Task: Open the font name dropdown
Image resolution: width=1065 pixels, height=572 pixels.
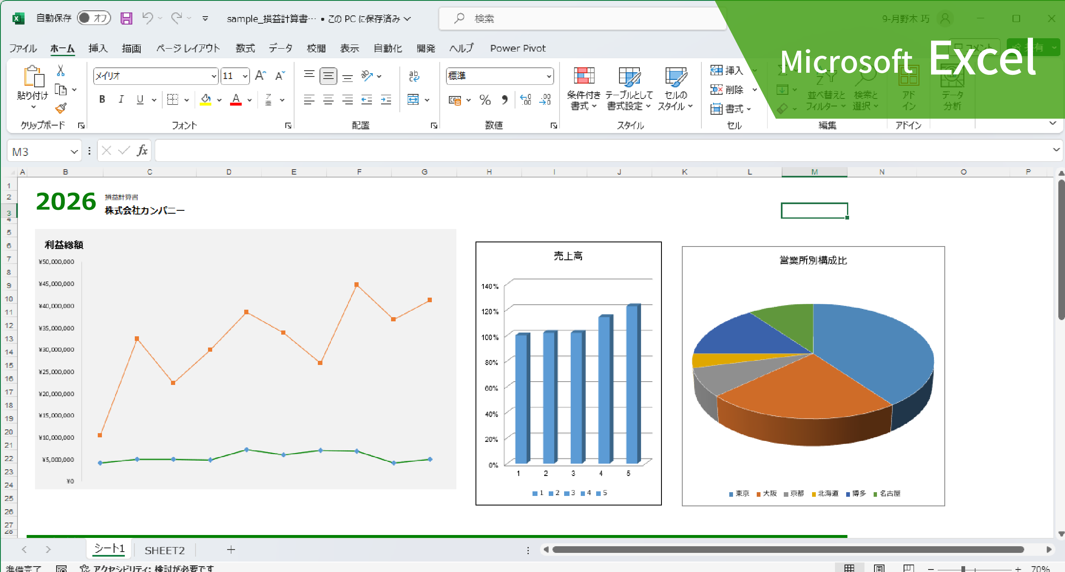Action: 213,76
